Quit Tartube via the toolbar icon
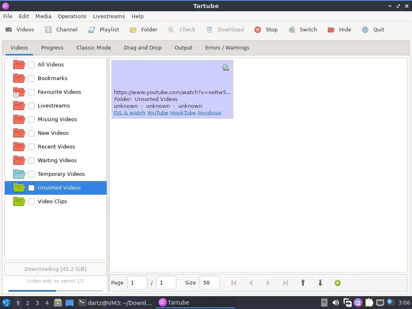Screen dimensions: 412x309 (x=365, y=29)
